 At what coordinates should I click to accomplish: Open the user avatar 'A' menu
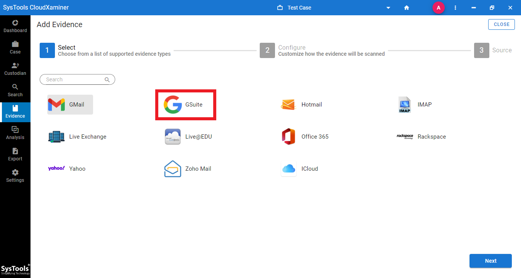coord(438,8)
